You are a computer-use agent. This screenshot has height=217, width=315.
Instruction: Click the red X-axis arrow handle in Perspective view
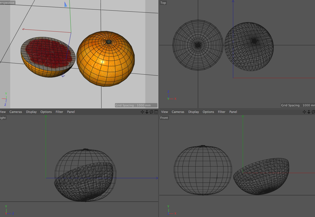pyautogui.click(x=24, y=29)
